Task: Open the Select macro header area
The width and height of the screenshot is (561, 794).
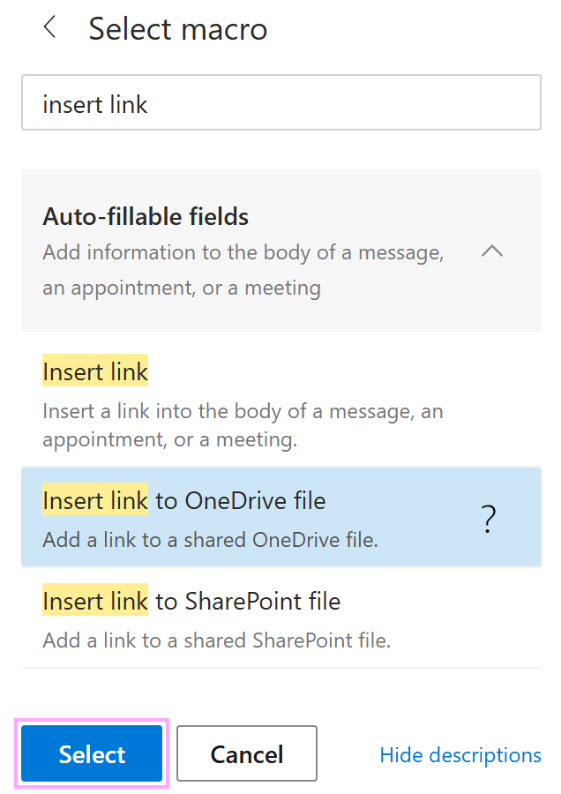Action: point(176,27)
